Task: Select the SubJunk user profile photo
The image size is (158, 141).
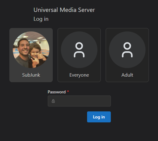Action: (x=31, y=50)
